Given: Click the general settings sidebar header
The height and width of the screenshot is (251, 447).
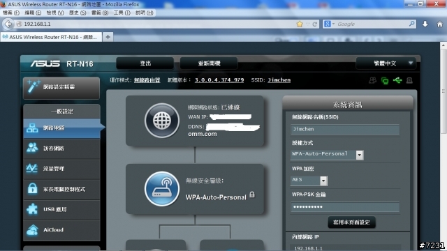Looking at the screenshot, I should (62, 112).
